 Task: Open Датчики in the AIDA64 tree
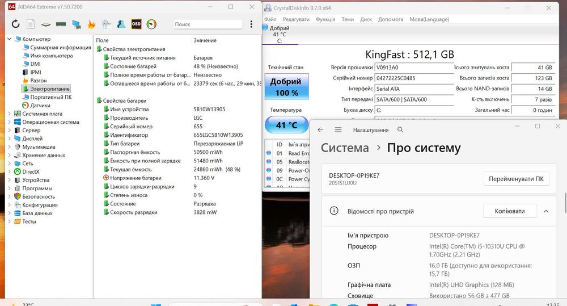coord(40,106)
